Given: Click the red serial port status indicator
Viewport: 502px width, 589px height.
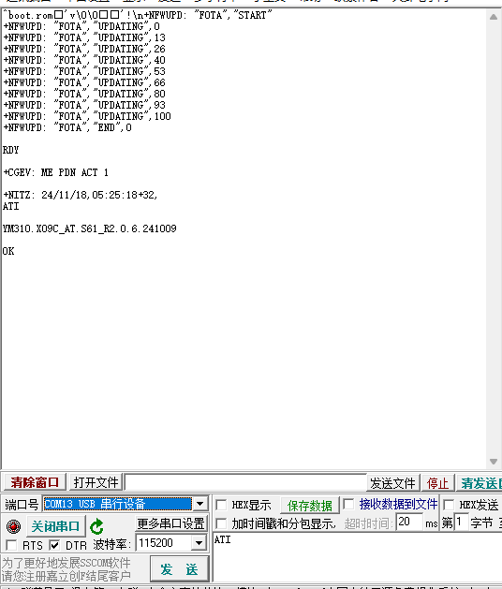Looking at the screenshot, I should (13, 526).
